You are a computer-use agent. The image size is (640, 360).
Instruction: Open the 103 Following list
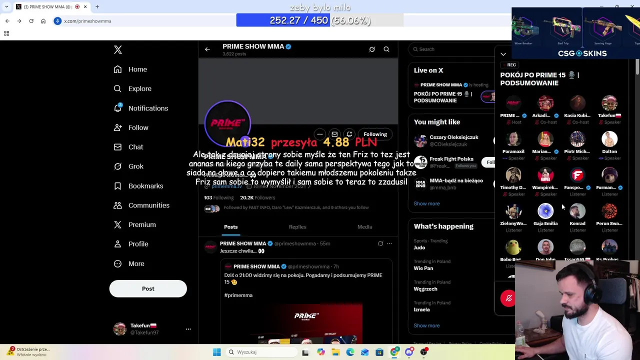pos(218,197)
